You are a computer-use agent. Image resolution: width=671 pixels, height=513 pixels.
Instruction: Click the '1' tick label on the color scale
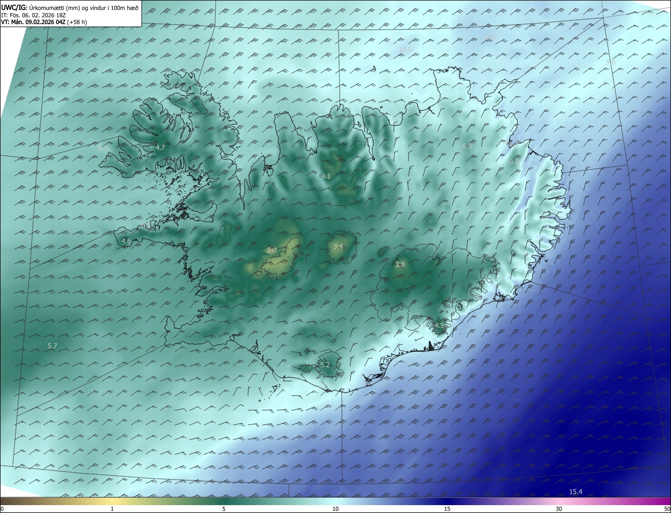coord(112,509)
